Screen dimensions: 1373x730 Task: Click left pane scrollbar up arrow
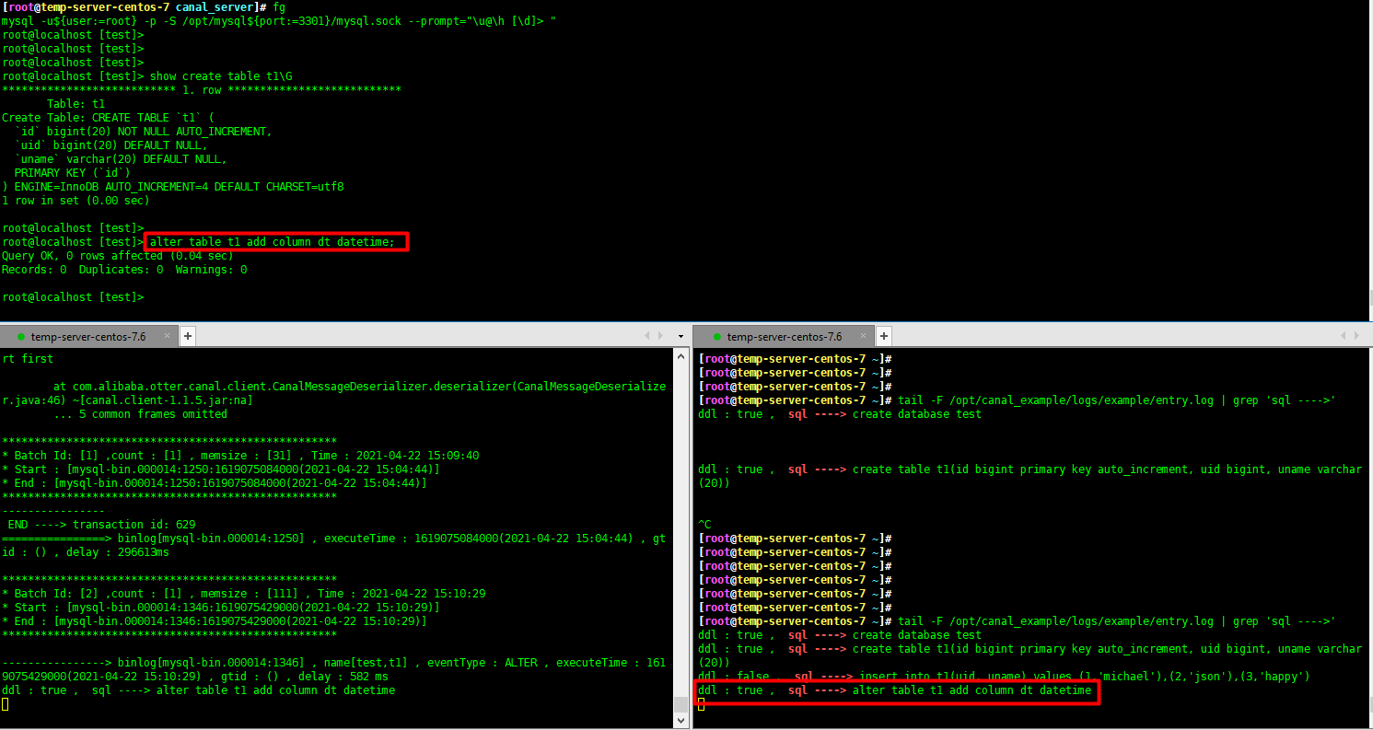tap(681, 356)
